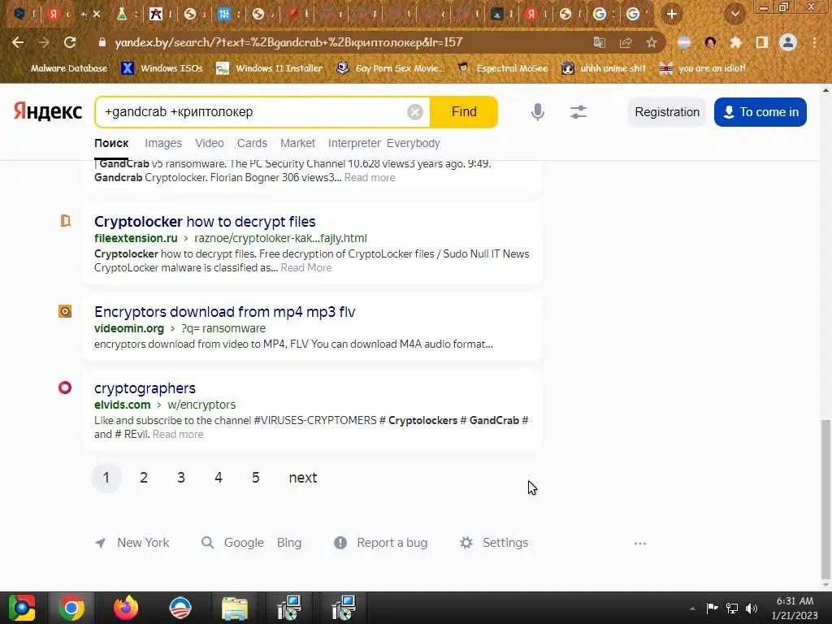Click the fileextension.ru site link

pos(136,238)
